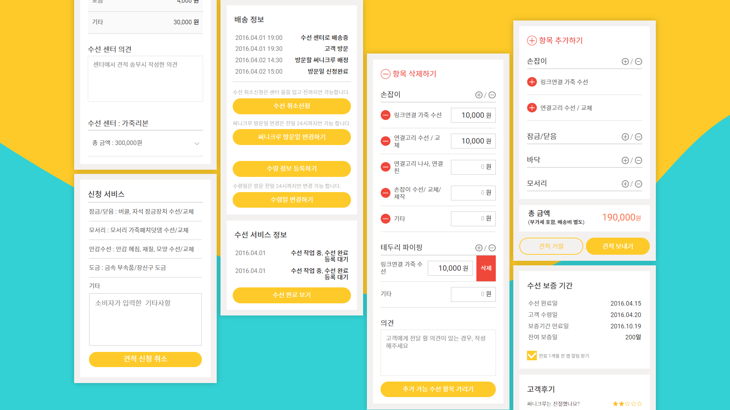730x410 pixels.
Task: Toggle 만료 1개월 전 앱 알림 받기 checkbox
Action: pyautogui.click(x=532, y=356)
